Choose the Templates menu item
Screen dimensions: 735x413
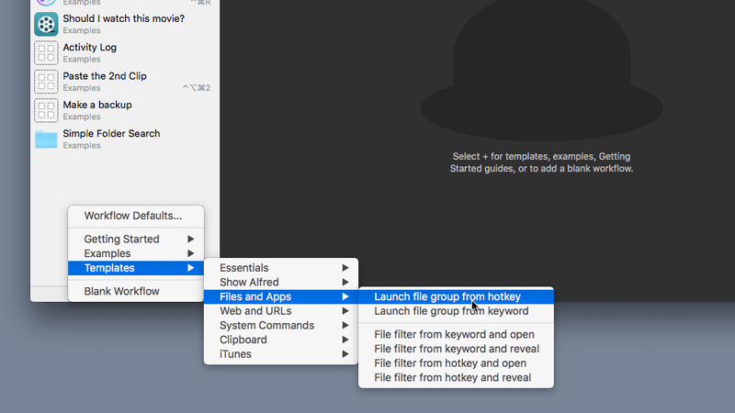(x=136, y=268)
